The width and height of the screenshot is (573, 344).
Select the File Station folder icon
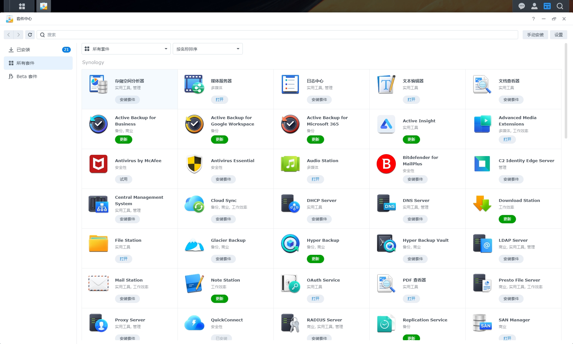[98, 244]
